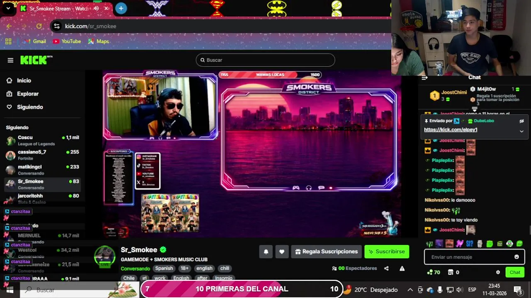Open cassiano5_7's channel
The height and width of the screenshot is (298, 531).
42,155
